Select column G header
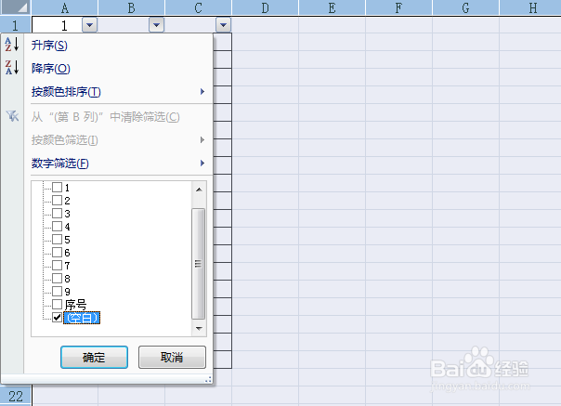 [466, 7]
